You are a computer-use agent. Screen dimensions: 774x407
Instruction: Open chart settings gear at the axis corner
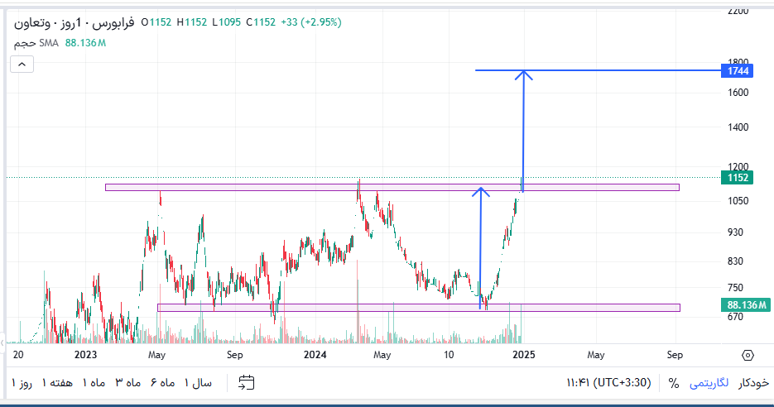pyautogui.click(x=748, y=355)
